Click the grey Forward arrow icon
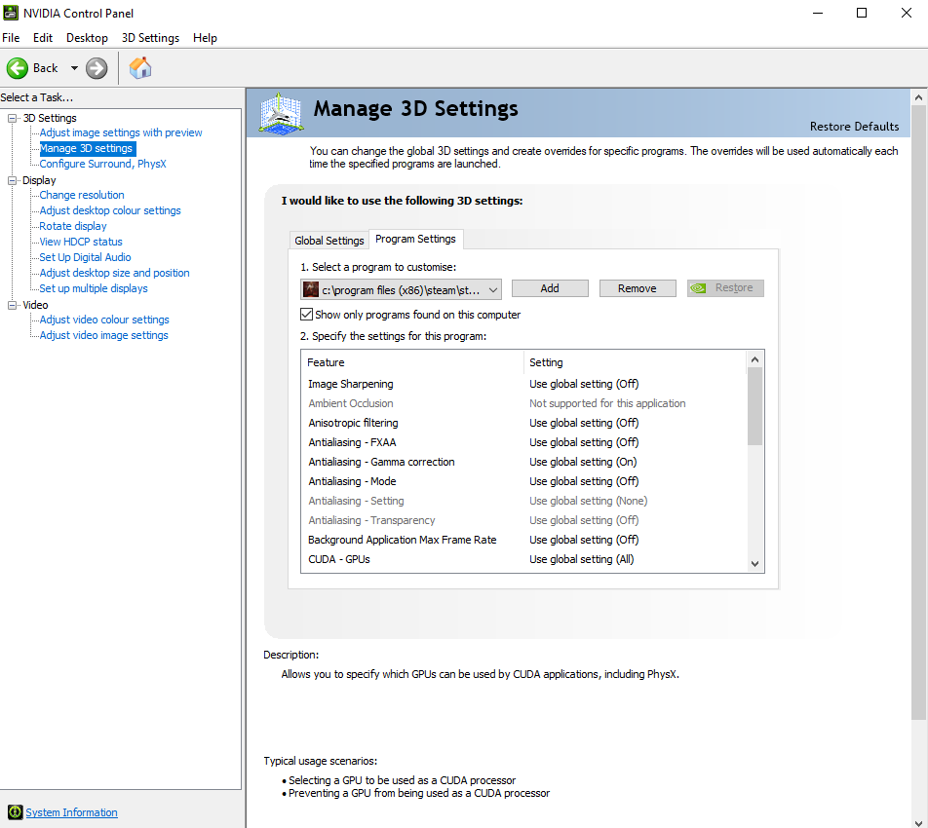This screenshot has width=928, height=828. point(97,68)
